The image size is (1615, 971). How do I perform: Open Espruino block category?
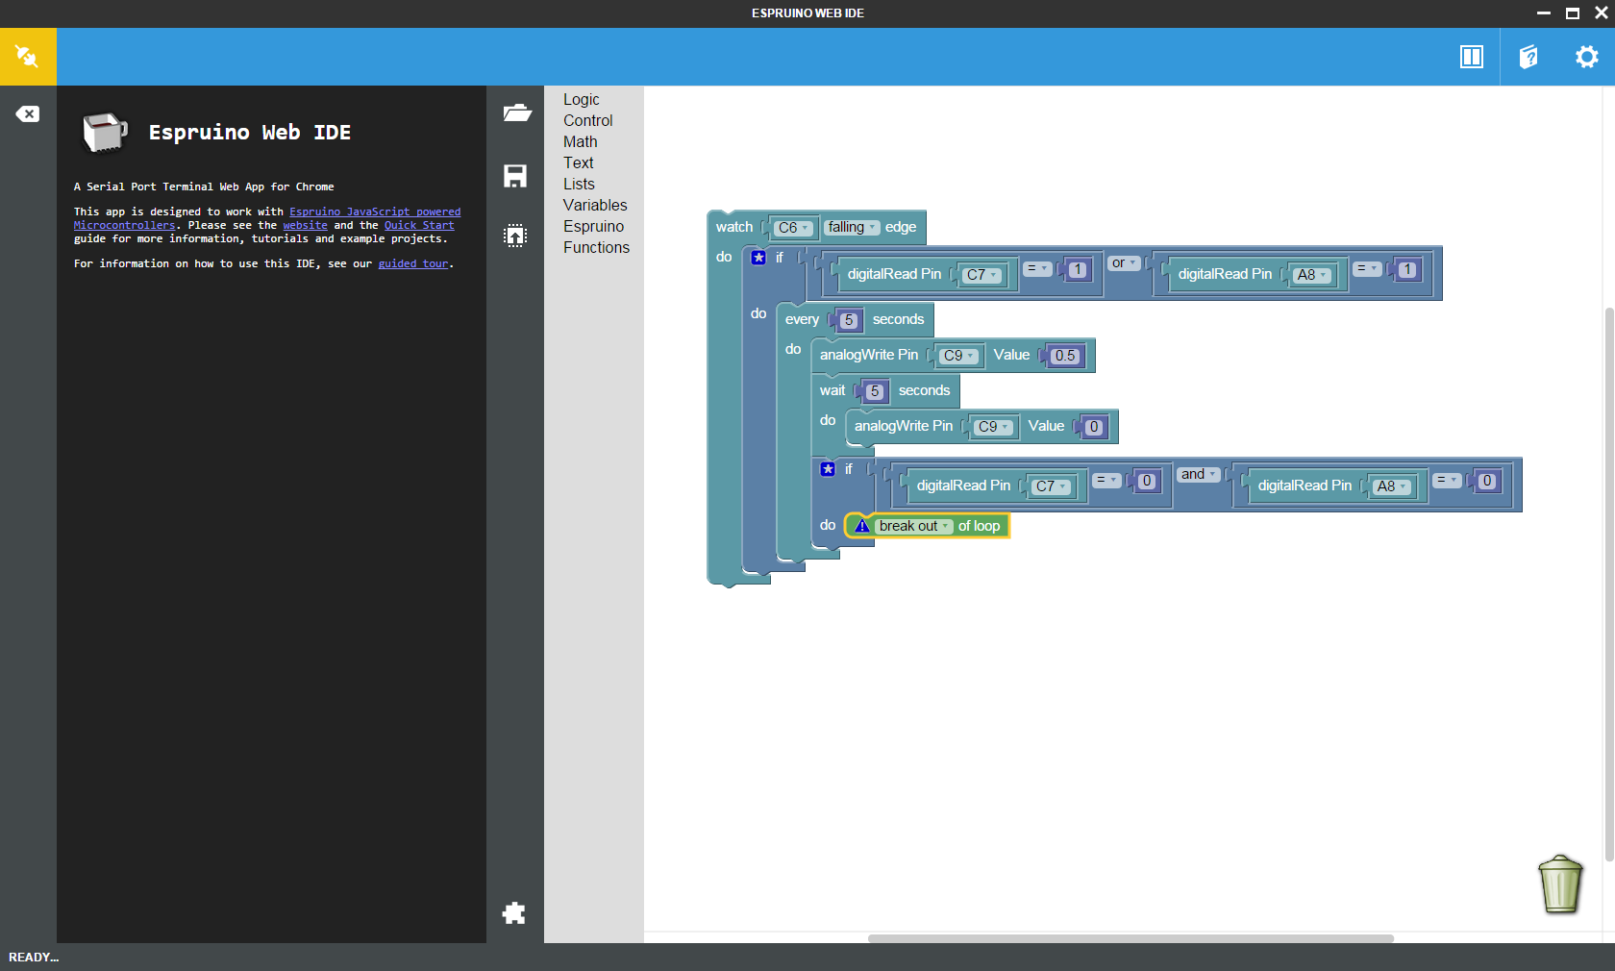[x=593, y=226]
